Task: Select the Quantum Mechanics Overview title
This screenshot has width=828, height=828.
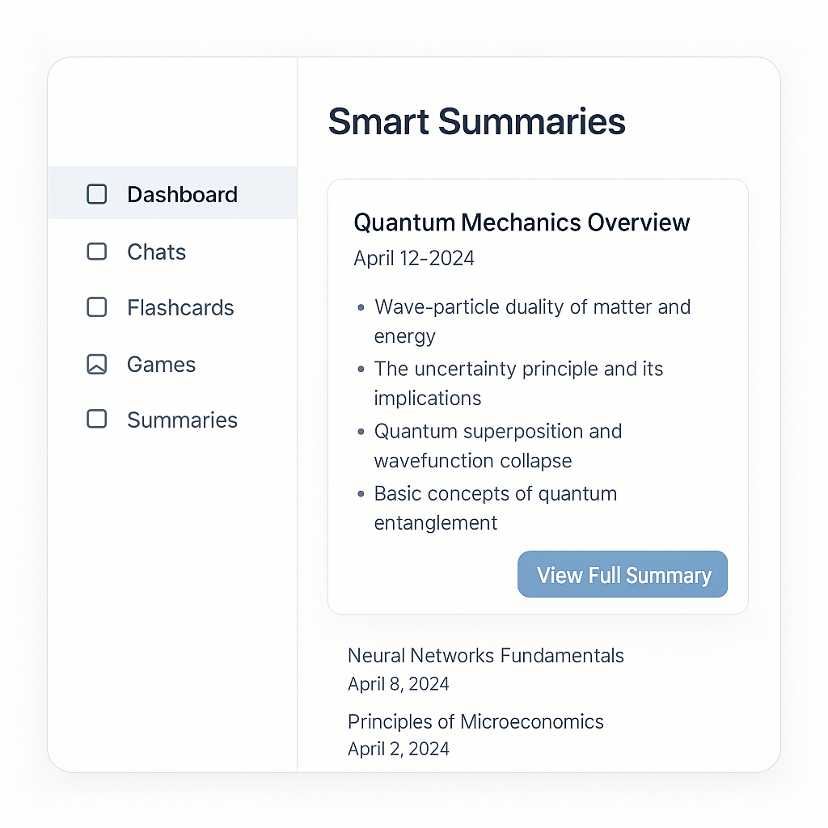Action: pyautogui.click(x=522, y=222)
